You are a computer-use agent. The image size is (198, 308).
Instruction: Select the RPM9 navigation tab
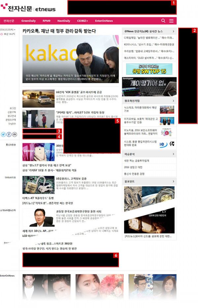[47, 21]
